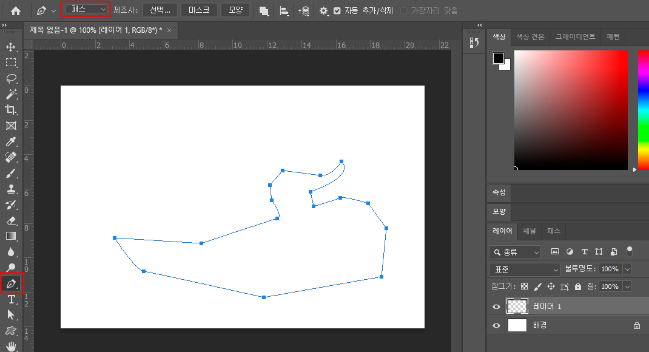Select the Brush tool

pos(11,174)
